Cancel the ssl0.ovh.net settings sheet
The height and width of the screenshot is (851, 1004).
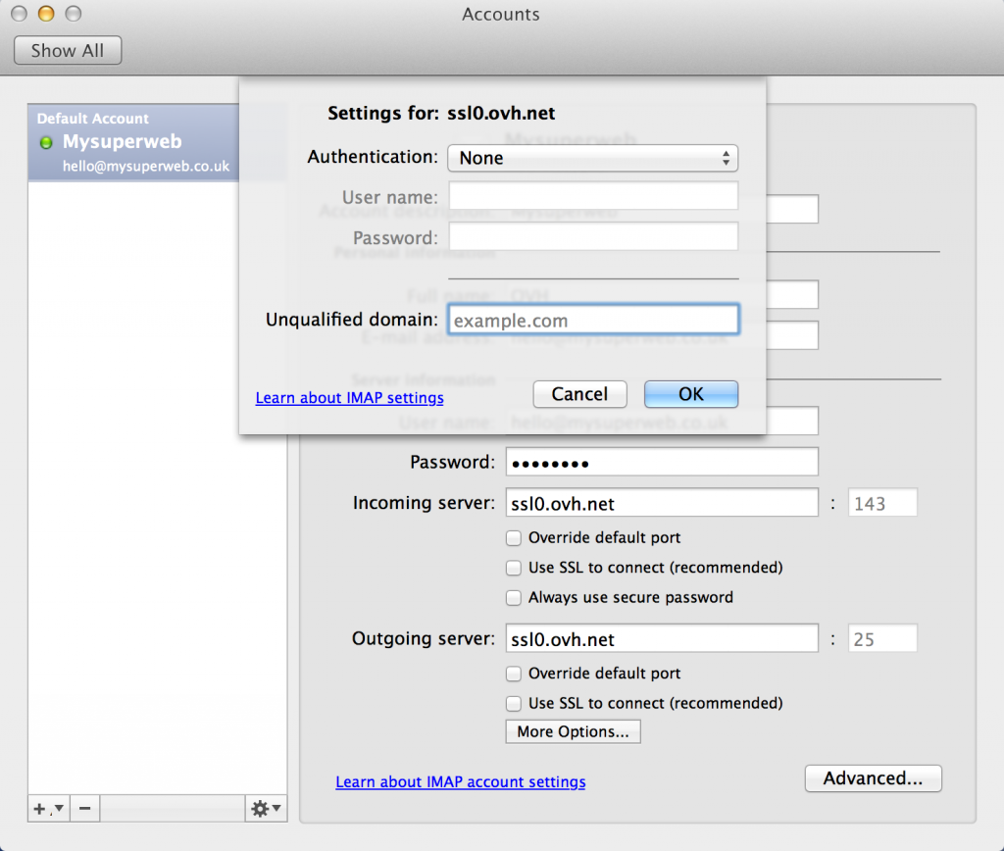click(579, 394)
